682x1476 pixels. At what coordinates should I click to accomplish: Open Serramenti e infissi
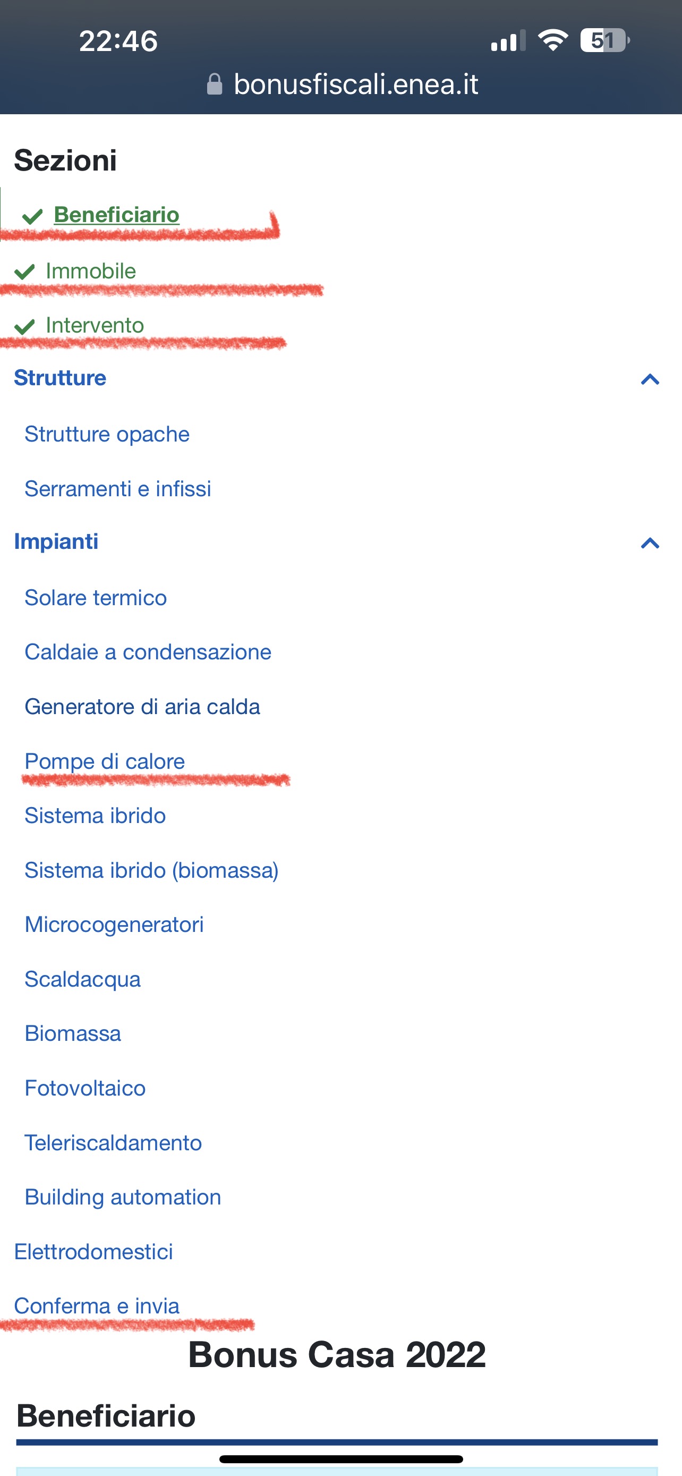point(118,489)
